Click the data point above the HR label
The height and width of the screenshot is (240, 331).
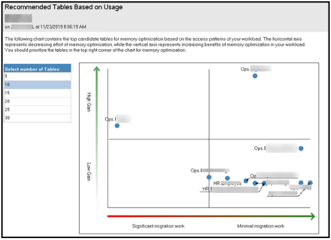point(227,178)
